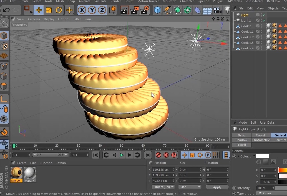Open the Object (Rel) coordinates dropdown
The height and width of the screenshot is (196, 287).
(163, 187)
